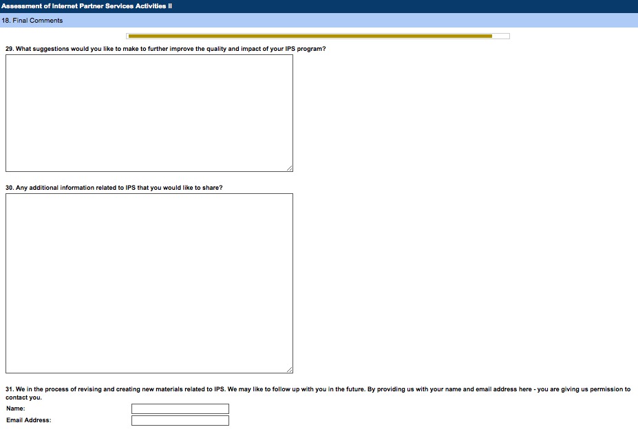Click the 'Email Address:' label

pyautogui.click(x=28, y=420)
